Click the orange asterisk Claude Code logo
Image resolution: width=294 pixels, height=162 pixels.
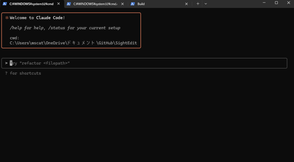click(7, 18)
